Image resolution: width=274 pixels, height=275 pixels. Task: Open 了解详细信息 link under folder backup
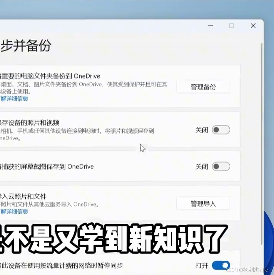[14, 99]
